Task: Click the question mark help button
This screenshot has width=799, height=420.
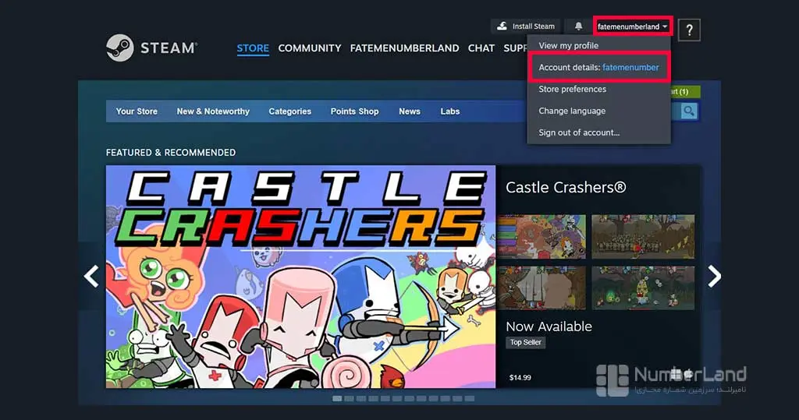Action: click(x=690, y=30)
